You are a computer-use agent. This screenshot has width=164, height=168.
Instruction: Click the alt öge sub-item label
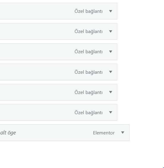[8, 133]
